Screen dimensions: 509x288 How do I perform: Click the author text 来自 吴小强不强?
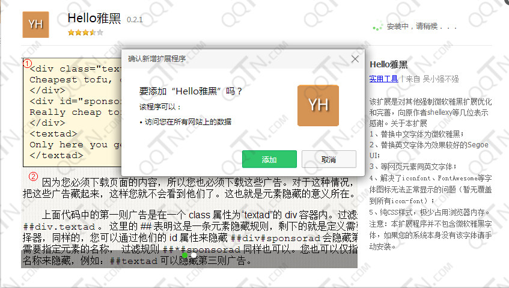(432, 79)
